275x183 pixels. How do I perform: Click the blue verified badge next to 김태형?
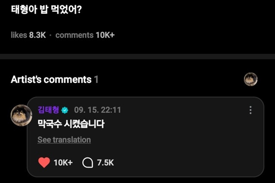[65, 110]
